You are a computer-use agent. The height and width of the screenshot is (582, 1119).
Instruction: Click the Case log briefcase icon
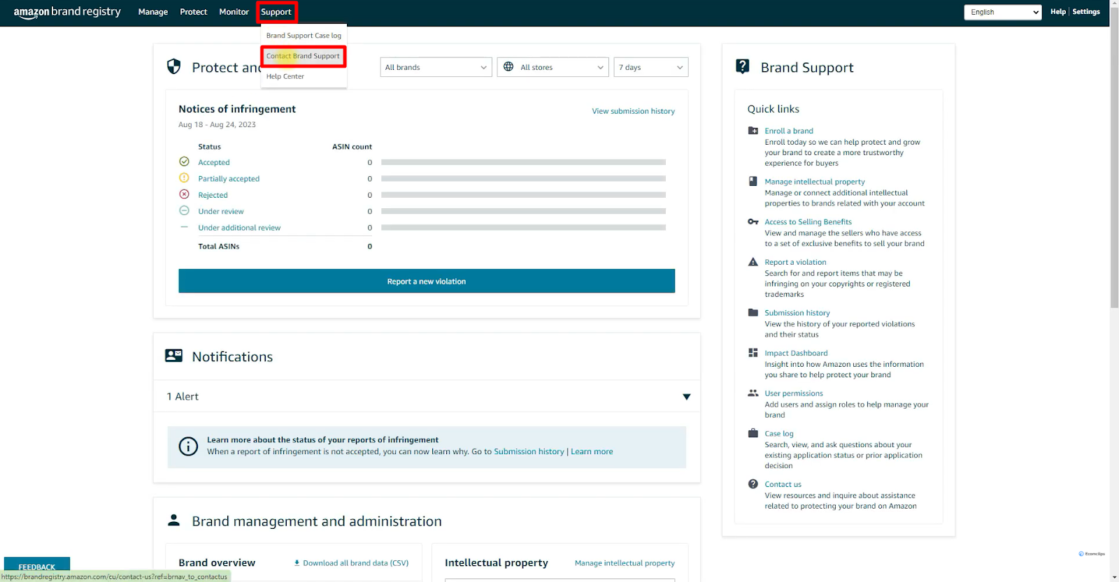753,433
